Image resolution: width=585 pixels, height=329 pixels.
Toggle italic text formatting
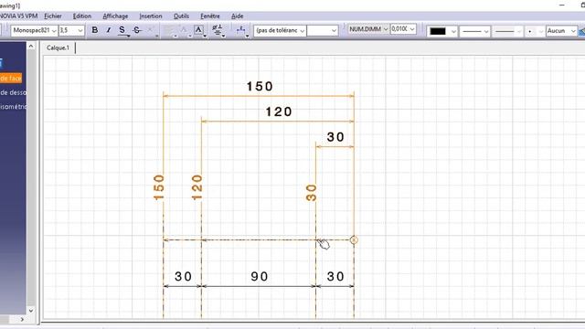tap(108, 30)
